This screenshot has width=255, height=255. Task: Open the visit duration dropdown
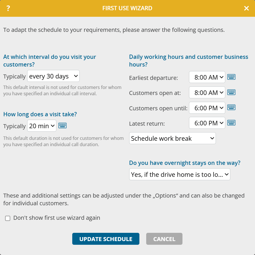tap(42, 126)
